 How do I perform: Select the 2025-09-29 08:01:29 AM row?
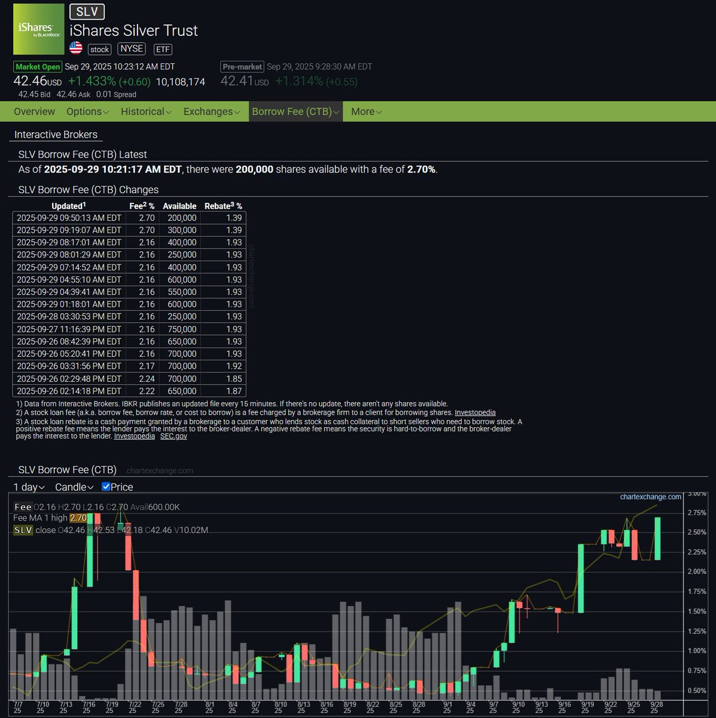tap(129, 255)
